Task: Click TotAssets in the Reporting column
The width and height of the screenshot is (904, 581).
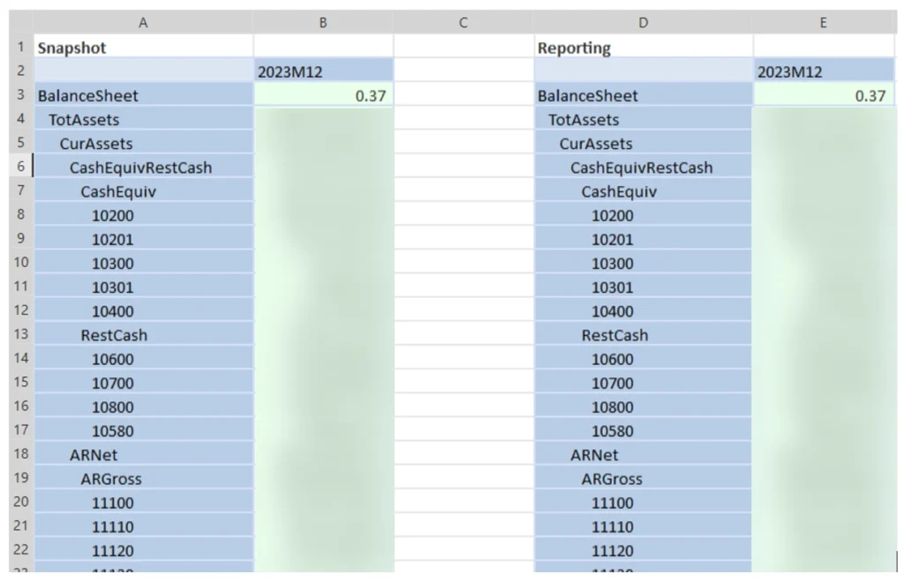Action: click(x=584, y=120)
